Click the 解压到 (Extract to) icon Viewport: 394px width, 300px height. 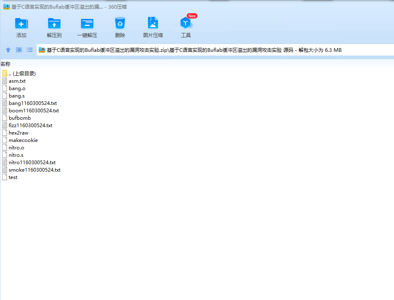pyautogui.click(x=54, y=23)
